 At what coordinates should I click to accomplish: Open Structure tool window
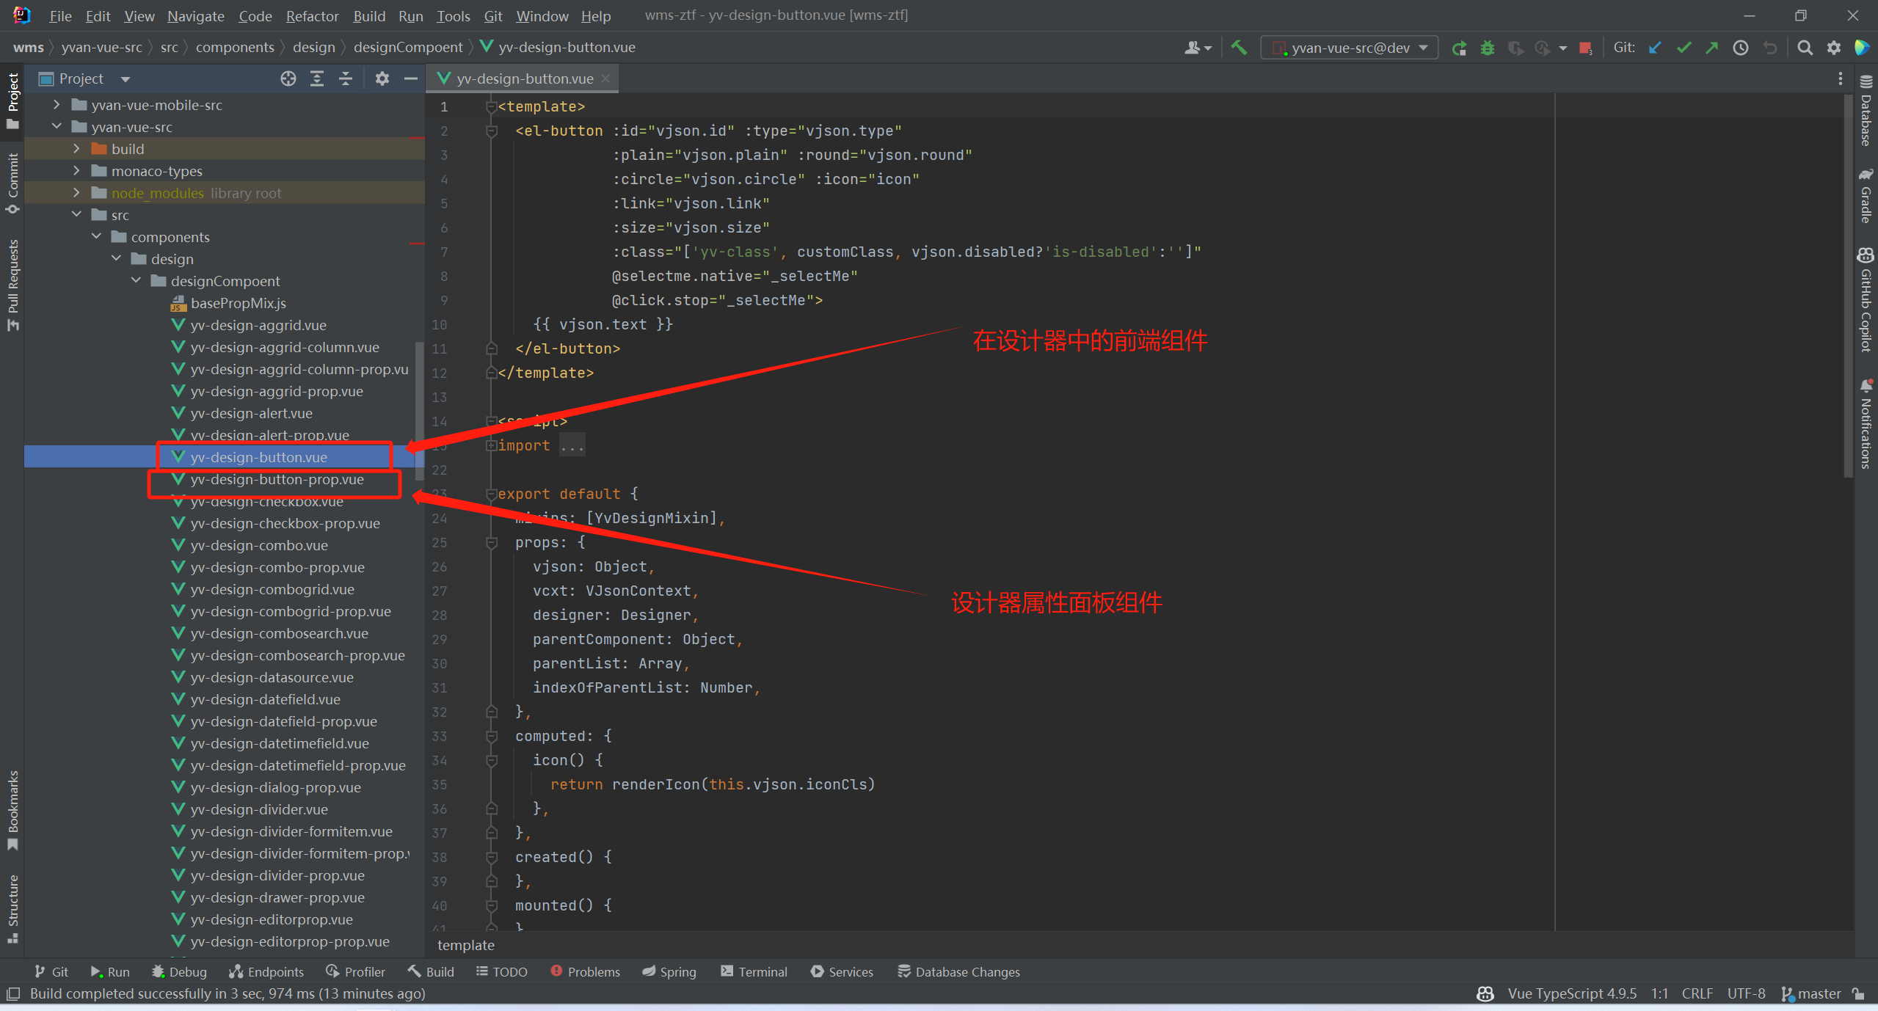tap(12, 908)
